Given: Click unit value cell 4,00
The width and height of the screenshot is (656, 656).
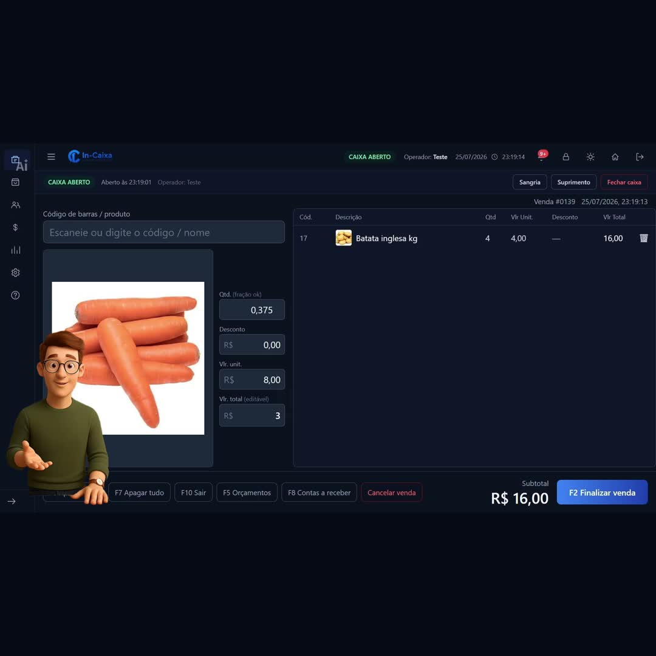Looking at the screenshot, I should tap(518, 238).
